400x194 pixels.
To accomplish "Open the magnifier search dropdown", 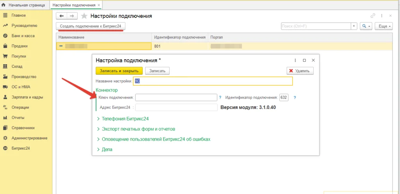I will (366, 26).
